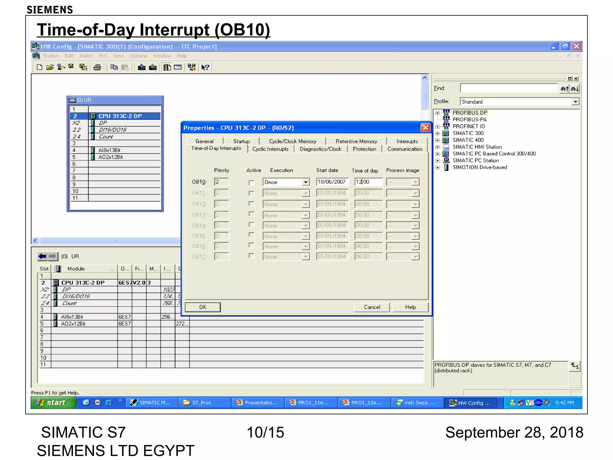Screen dimensions: 613x460
Task: Click the context help arrow icon
Action: point(205,67)
